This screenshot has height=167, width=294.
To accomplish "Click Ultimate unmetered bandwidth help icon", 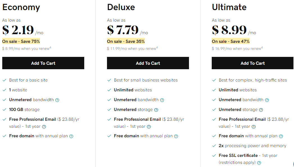I will (267, 100).
